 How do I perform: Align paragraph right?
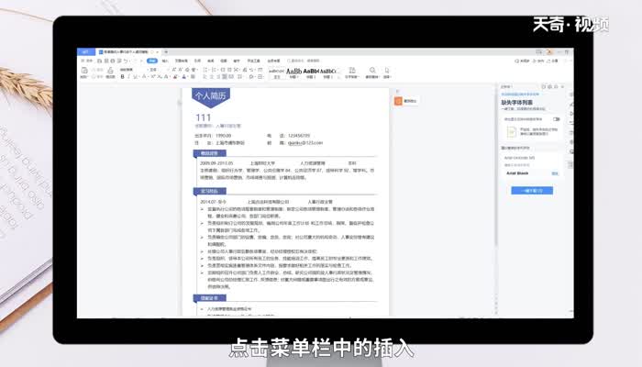pyautogui.click(x=218, y=76)
